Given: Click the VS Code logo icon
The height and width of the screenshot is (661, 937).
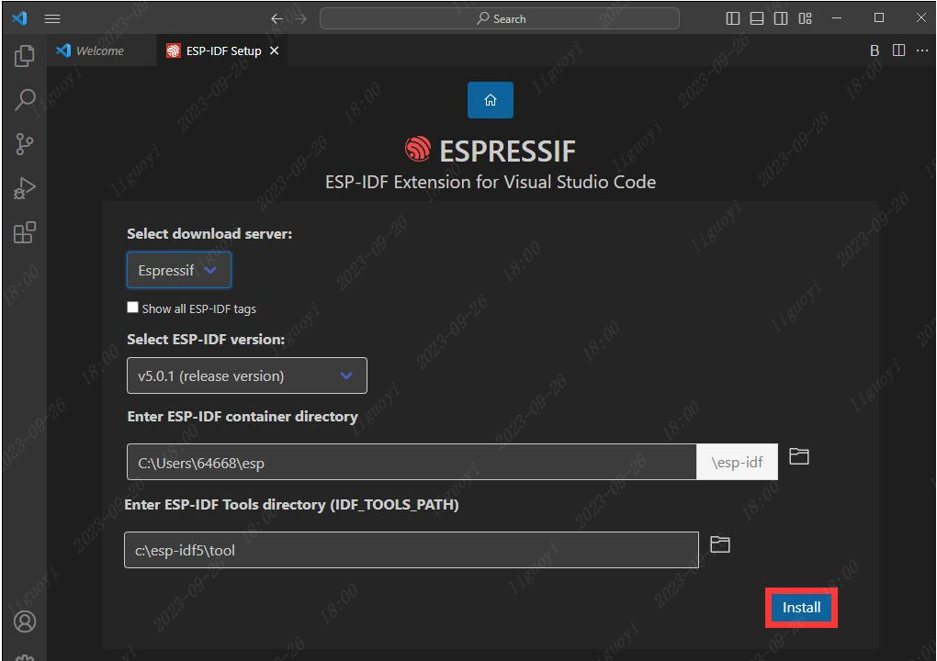Looking at the screenshot, I should [x=19, y=18].
